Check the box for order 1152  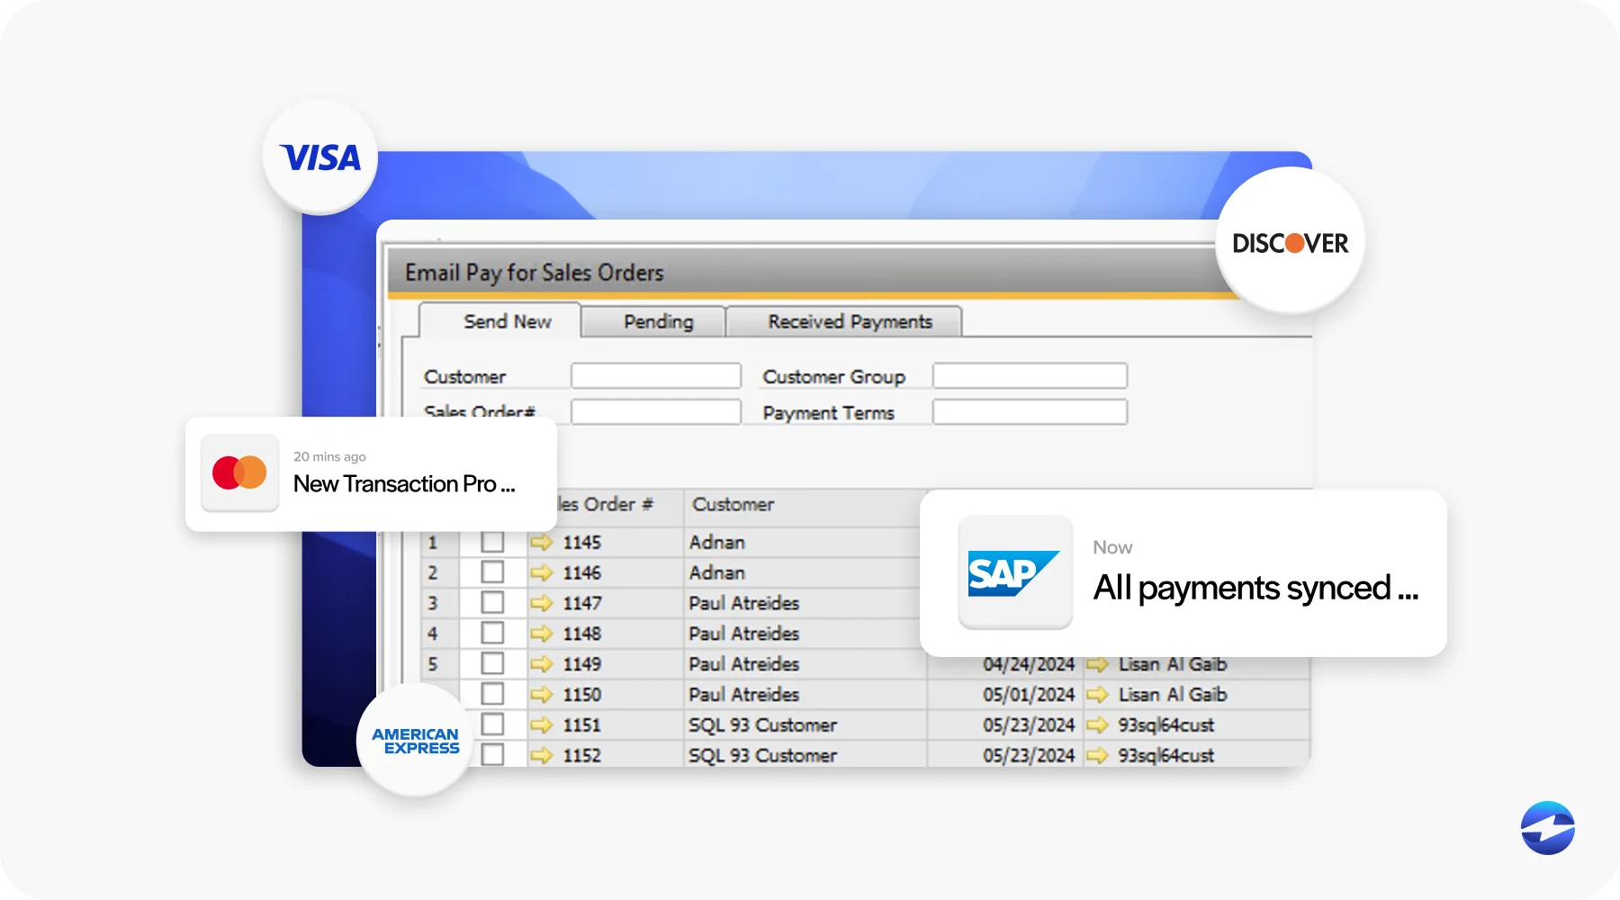(x=492, y=754)
